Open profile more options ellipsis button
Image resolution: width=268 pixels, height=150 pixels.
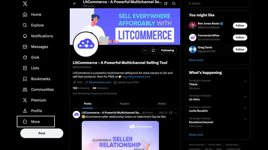click(145, 50)
